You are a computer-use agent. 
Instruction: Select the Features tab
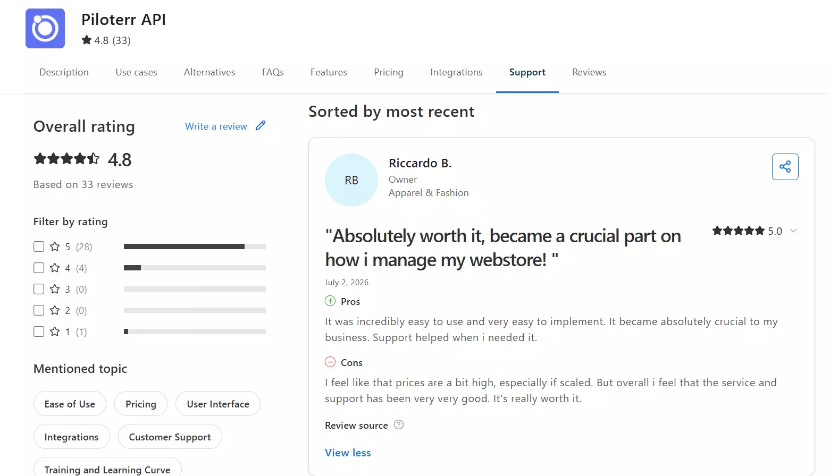[329, 72]
